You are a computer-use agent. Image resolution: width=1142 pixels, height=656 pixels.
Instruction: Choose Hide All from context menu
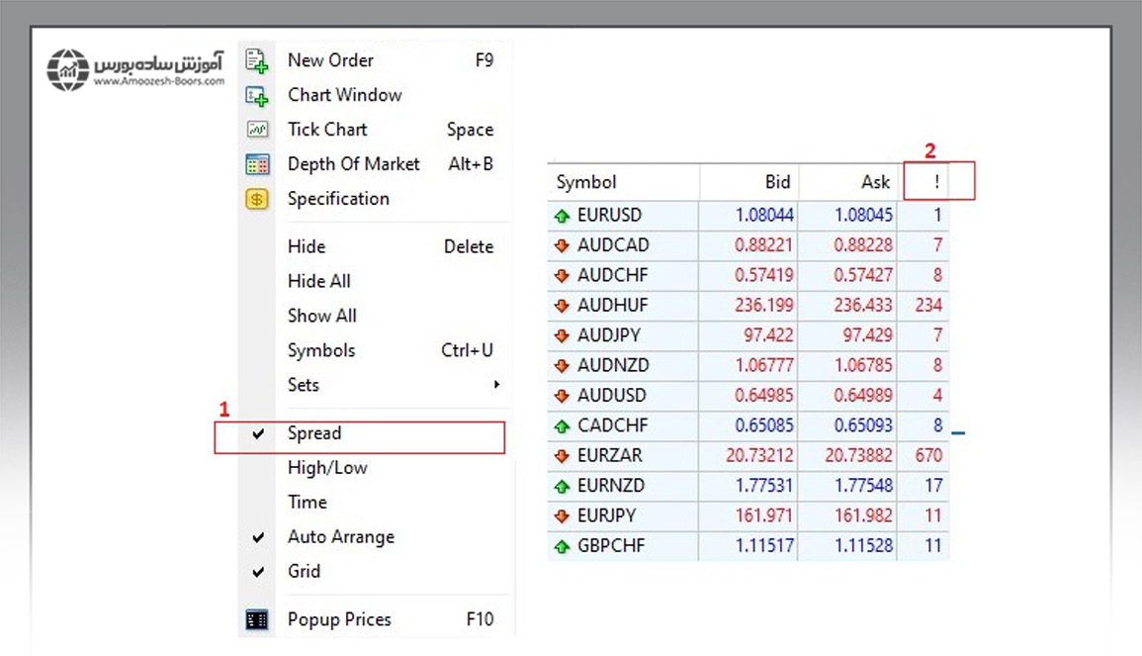click(318, 281)
